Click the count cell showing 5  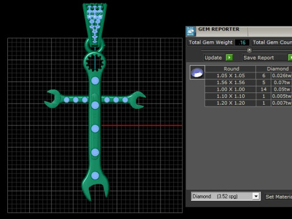pos(263,83)
